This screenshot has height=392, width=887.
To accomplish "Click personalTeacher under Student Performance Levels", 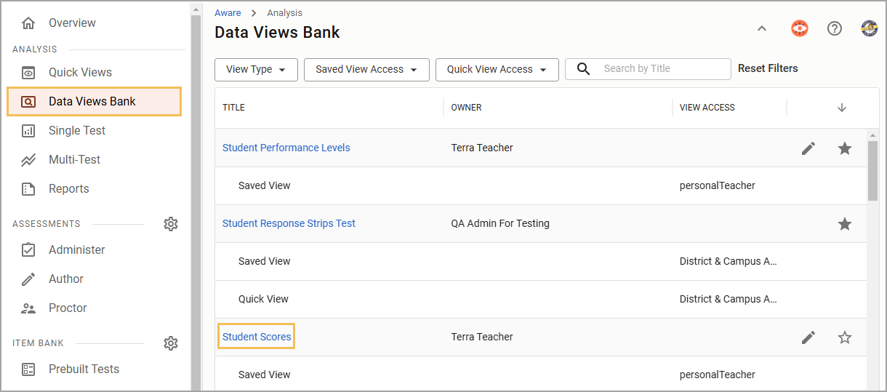I will point(718,185).
